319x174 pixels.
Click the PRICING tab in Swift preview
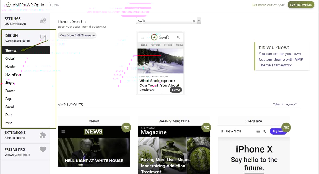click(x=168, y=45)
